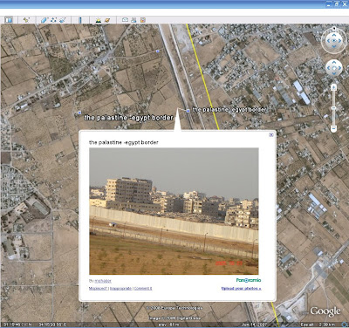
Task: Click the photo marker left of the left-hand border label
Action: tap(79, 113)
